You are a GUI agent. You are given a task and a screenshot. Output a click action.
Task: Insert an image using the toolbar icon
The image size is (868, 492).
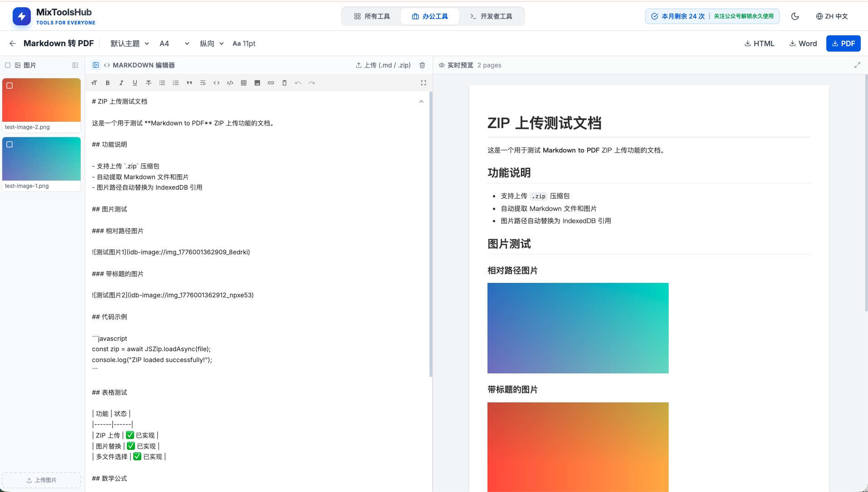[x=257, y=83]
